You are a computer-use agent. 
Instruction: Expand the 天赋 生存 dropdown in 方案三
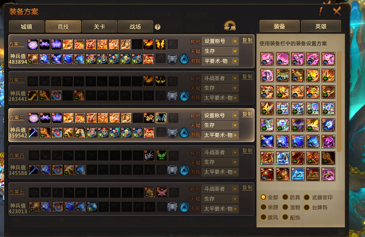pos(220,125)
